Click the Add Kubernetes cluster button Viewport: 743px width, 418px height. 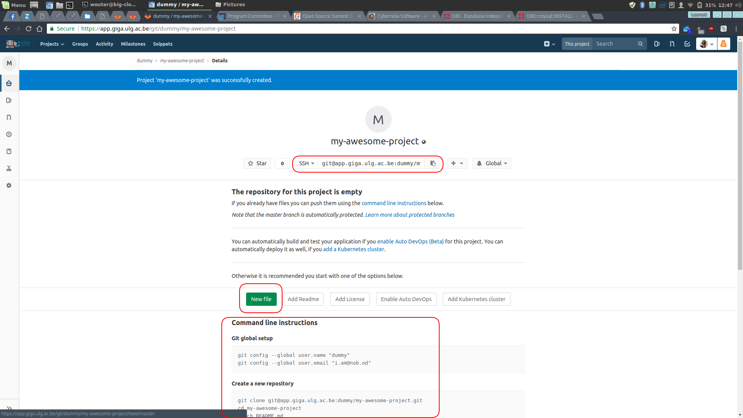(x=476, y=299)
